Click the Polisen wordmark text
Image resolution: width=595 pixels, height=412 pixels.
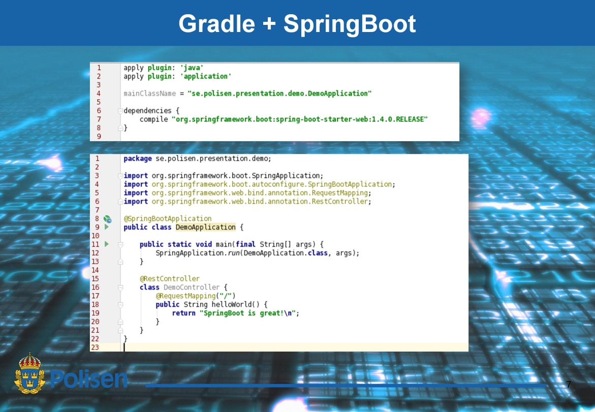tap(89, 379)
